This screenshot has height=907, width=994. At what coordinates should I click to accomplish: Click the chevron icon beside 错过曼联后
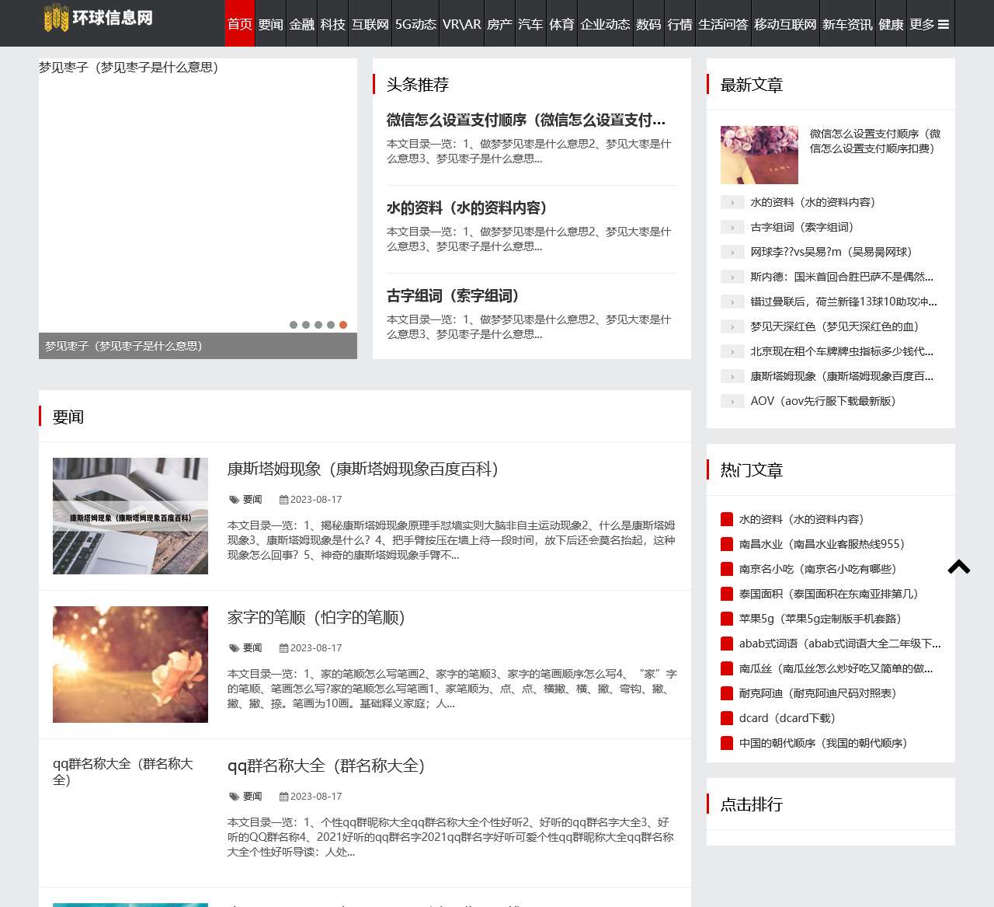tap(732, 302)
